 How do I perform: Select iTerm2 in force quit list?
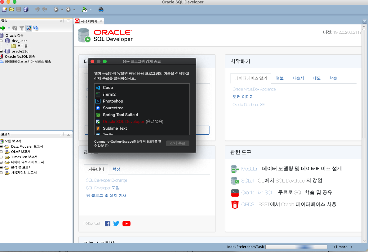pos(142,94)
